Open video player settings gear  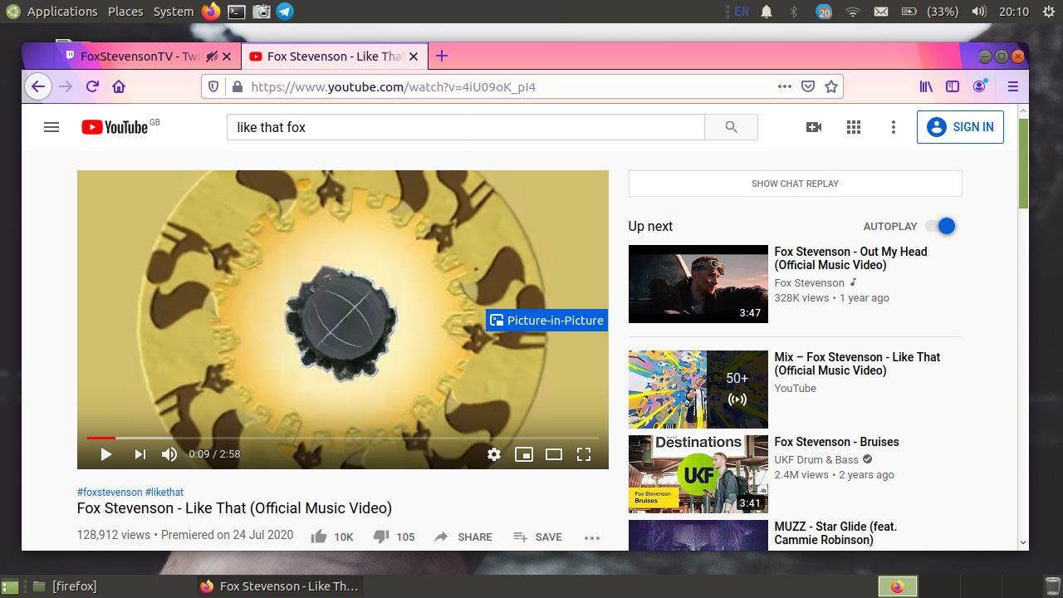494,454
